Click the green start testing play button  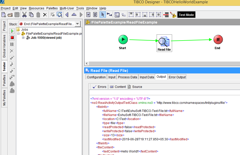12,31
